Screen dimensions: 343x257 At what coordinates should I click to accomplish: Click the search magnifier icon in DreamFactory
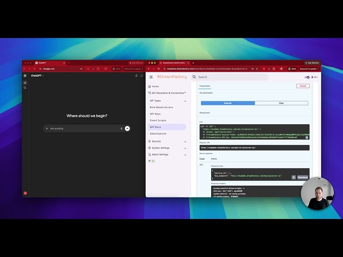click(x=194, y=77)
